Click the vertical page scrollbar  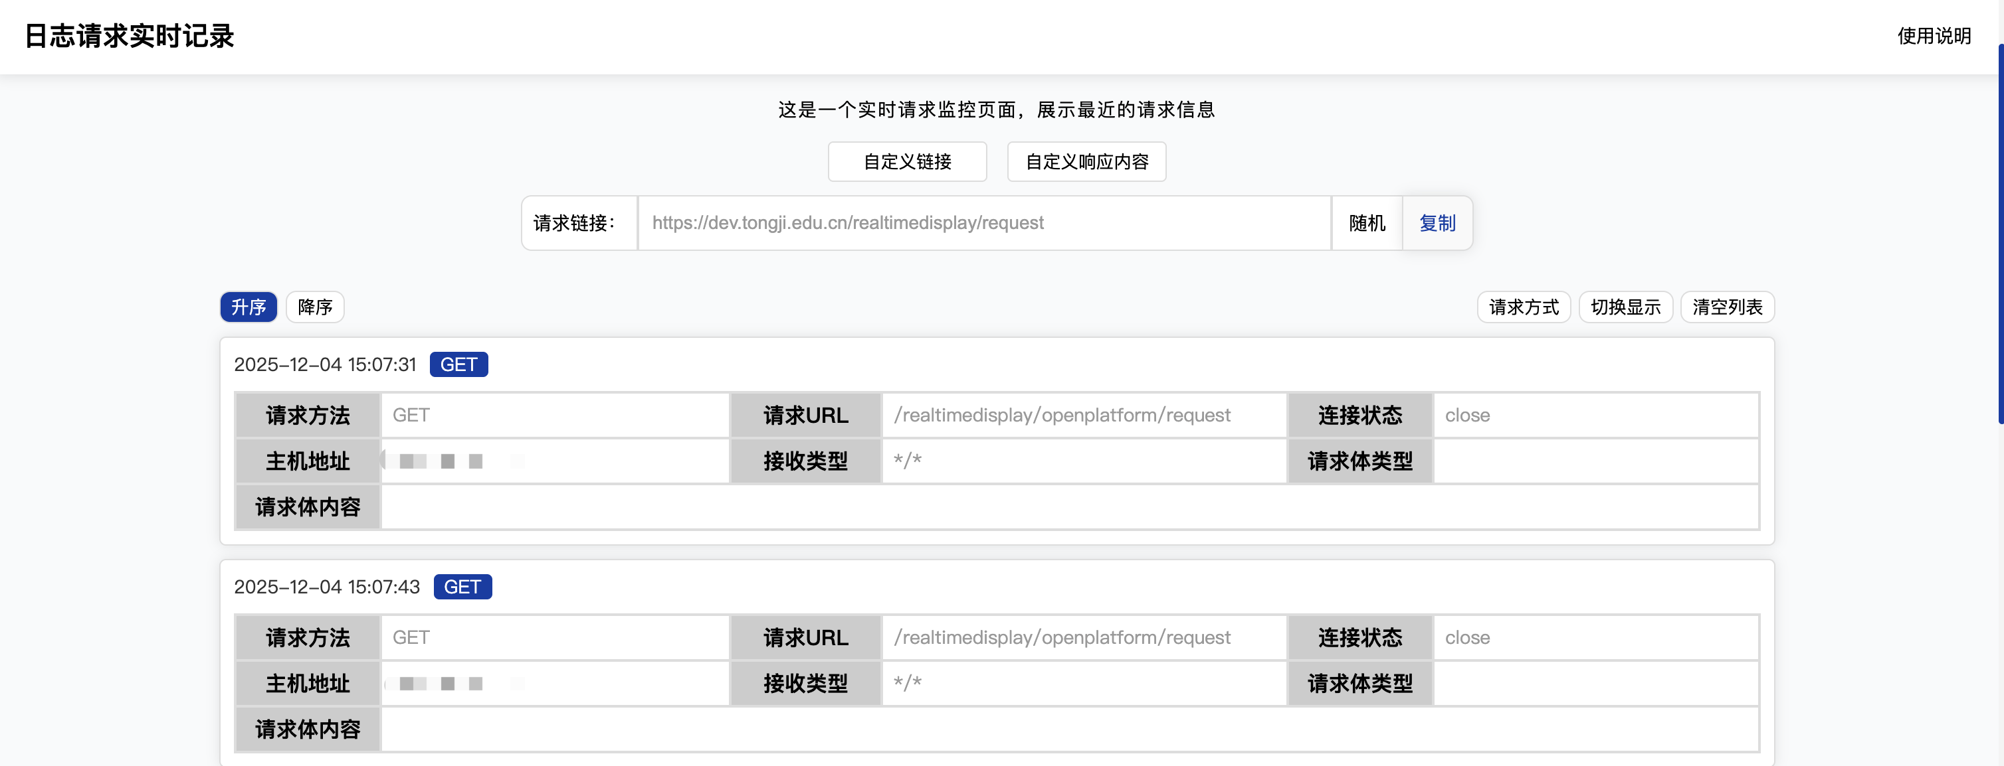point(1999,233)
